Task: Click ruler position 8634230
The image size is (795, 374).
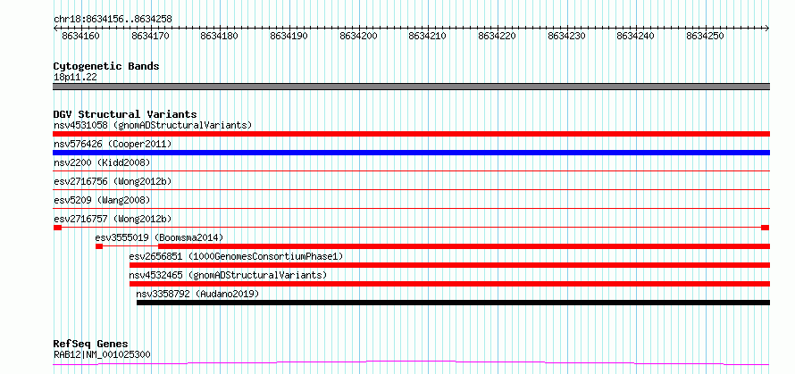Action: coord(567,36)
